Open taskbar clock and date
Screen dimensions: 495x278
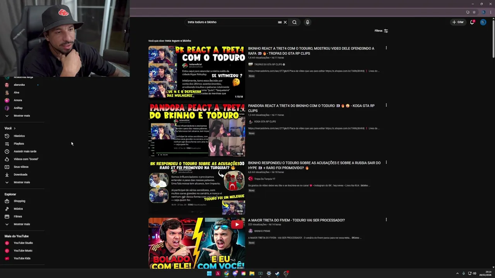point(486,273)
